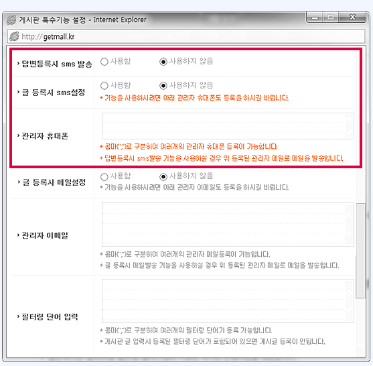Image resolution: width=373 pixels, height=366 pixels.
Task: Click the 관리자 이메일 textarea scrollbar
Action: (349, 225)
